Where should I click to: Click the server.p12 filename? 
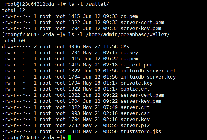click(x=135, y=125)
